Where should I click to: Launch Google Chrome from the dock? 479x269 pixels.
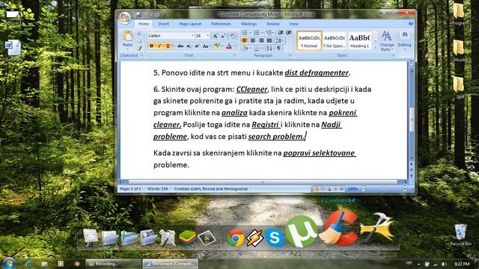tap(235, 238)
